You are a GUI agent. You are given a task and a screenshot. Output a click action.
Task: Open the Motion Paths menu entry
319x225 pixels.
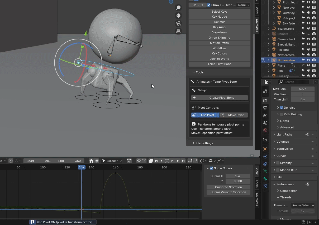coord(220,43)
